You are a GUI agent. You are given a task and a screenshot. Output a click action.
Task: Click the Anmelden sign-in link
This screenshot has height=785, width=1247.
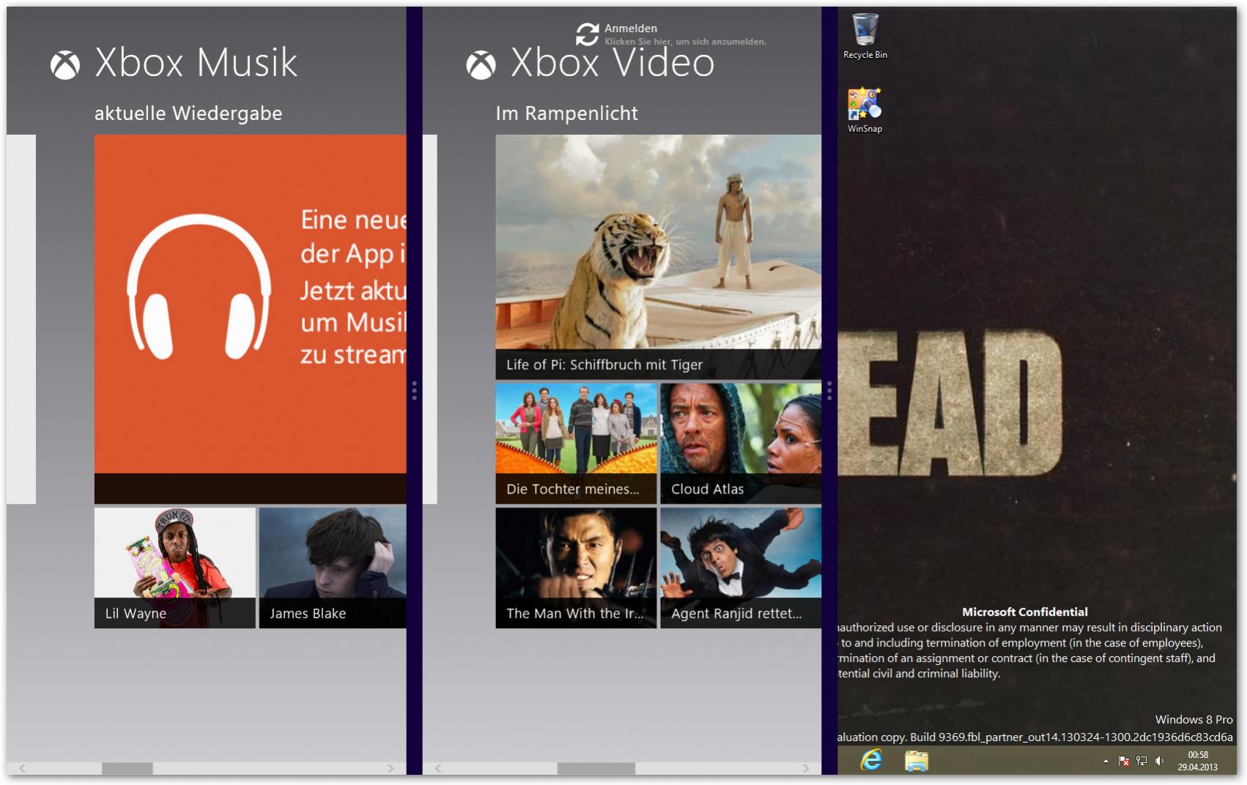[x=631, y=29]
